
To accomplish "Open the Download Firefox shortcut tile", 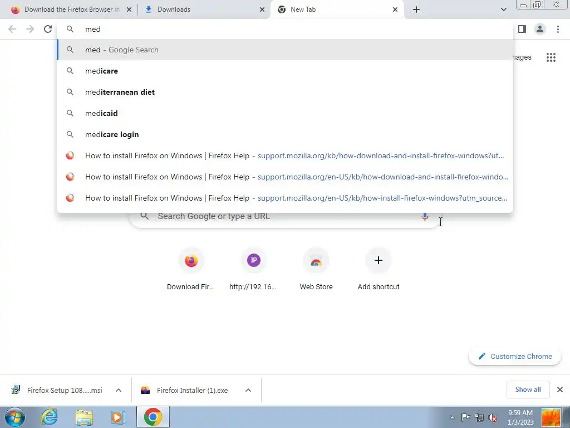I will 191,269.
